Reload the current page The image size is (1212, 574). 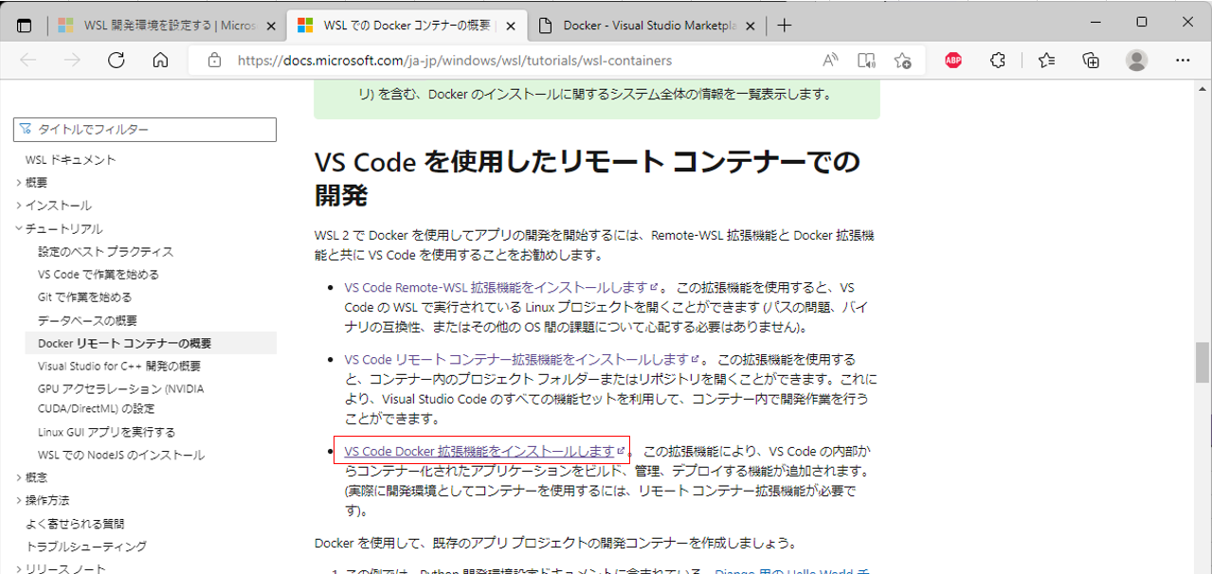116,59
